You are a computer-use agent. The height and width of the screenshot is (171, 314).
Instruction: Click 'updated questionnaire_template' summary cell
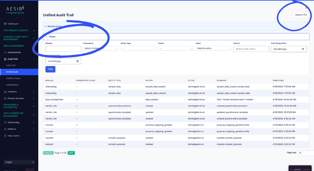click(x=232, y=112)
